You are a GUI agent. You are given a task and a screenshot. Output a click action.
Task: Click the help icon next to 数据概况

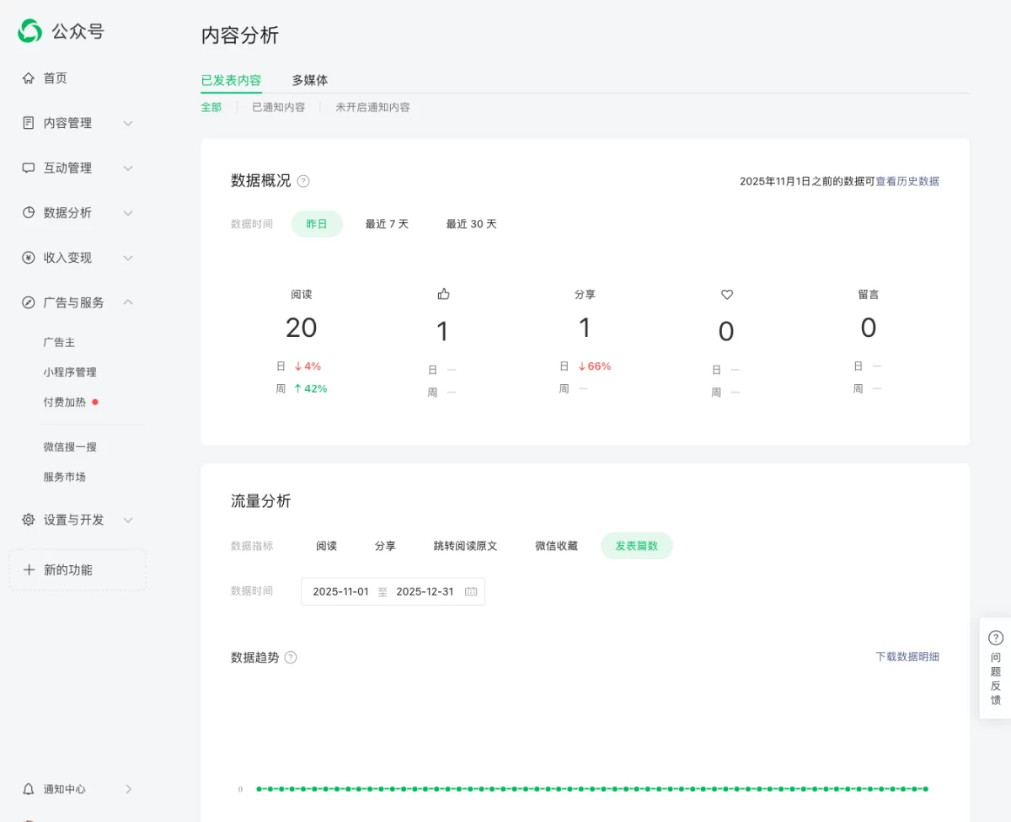303,181
